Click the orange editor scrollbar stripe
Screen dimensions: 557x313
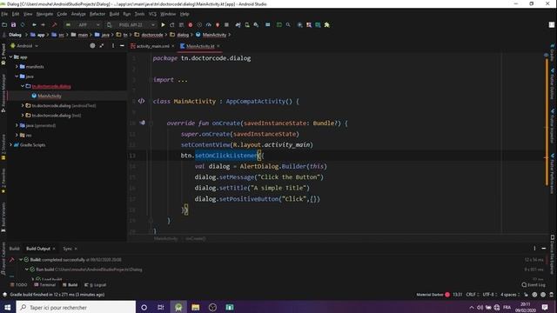pyautogui.click(x=547, y=122)
